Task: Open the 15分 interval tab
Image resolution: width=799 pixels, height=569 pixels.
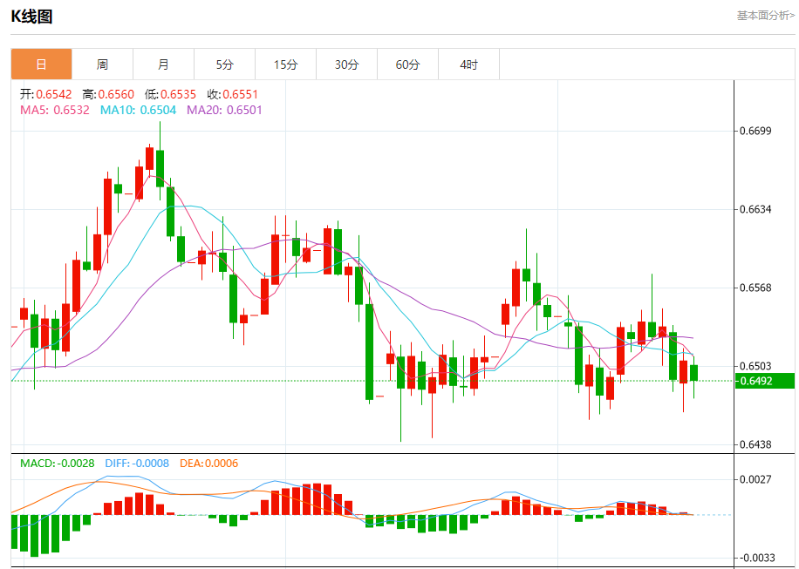Action: [x=286, y=64]
